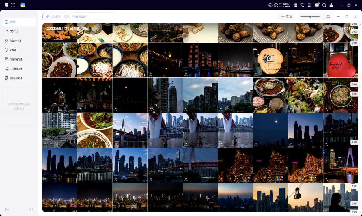Screen dimensions: 362x216
Task: Click the multi-screen devices tray icon
Action: coord(302,5)
